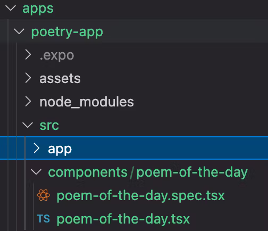268x231 pixels.
Task: Expand the .expo folder chevron
Action: (x=28, y=54)
